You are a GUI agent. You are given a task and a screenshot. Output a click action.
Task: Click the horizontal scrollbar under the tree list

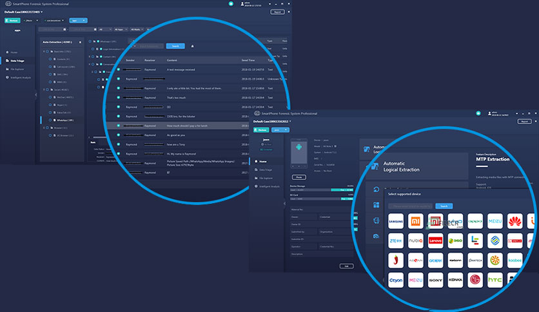point(100,137)
